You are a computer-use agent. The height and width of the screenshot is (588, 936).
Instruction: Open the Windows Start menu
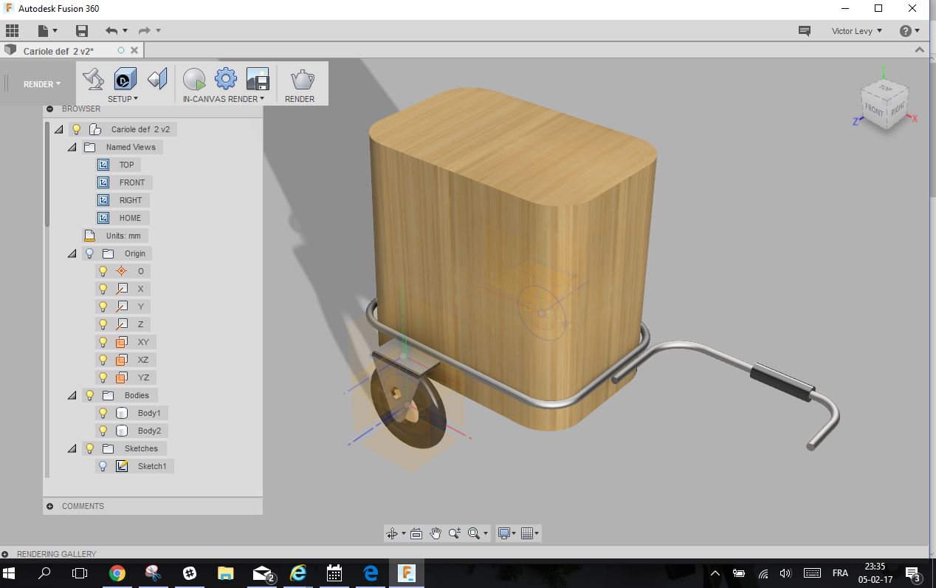tap(10, 573)
